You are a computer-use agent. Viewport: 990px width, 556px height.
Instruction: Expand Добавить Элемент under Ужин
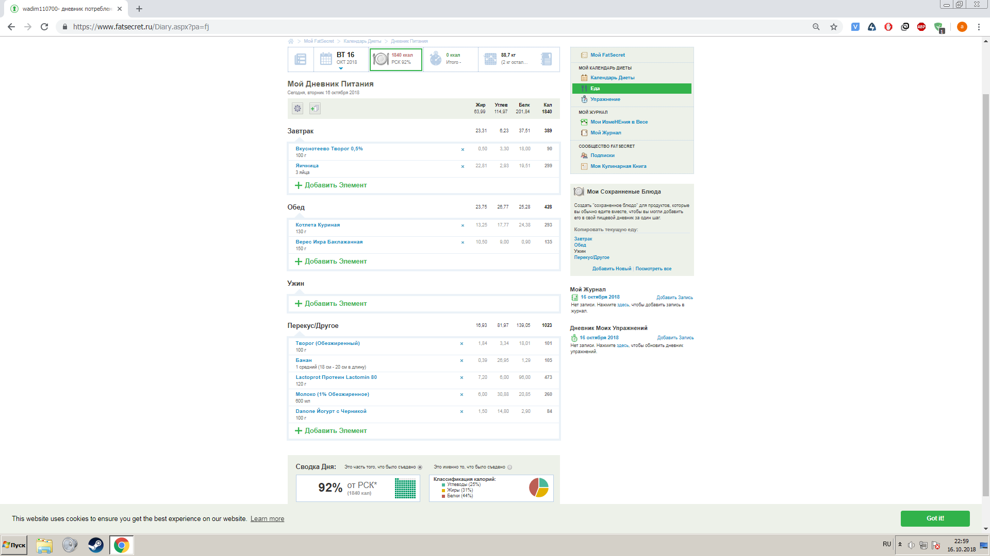click(x=331, y=304)
